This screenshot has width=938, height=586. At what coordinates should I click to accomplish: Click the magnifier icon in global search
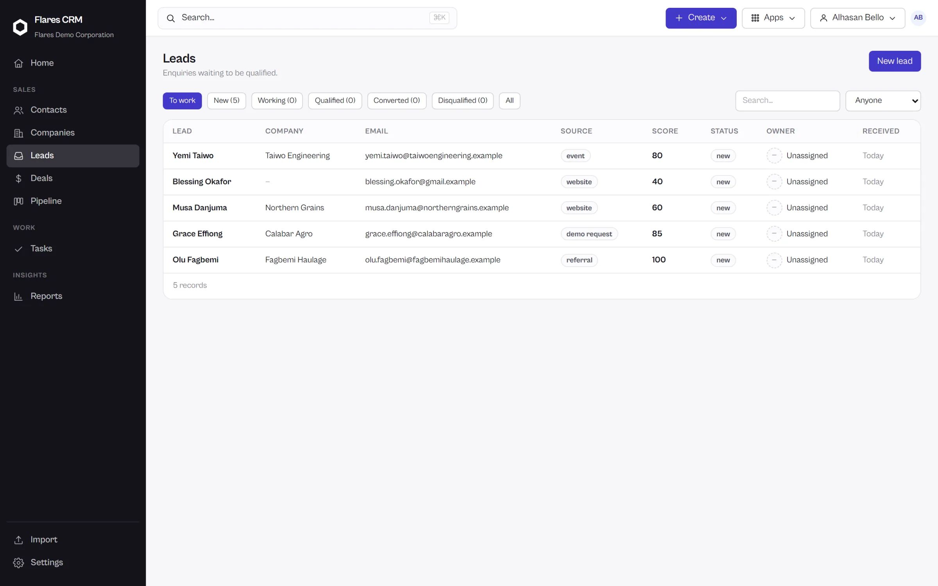[x=171, y=18]
